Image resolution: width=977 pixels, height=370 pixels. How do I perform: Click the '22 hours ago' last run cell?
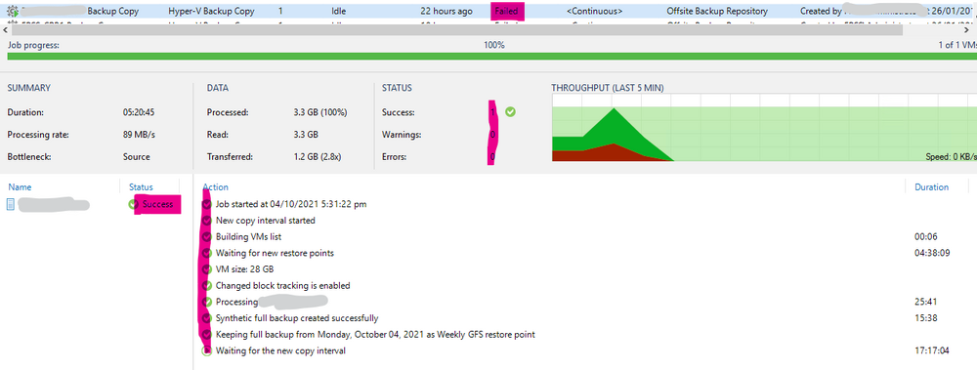point(446,11)
